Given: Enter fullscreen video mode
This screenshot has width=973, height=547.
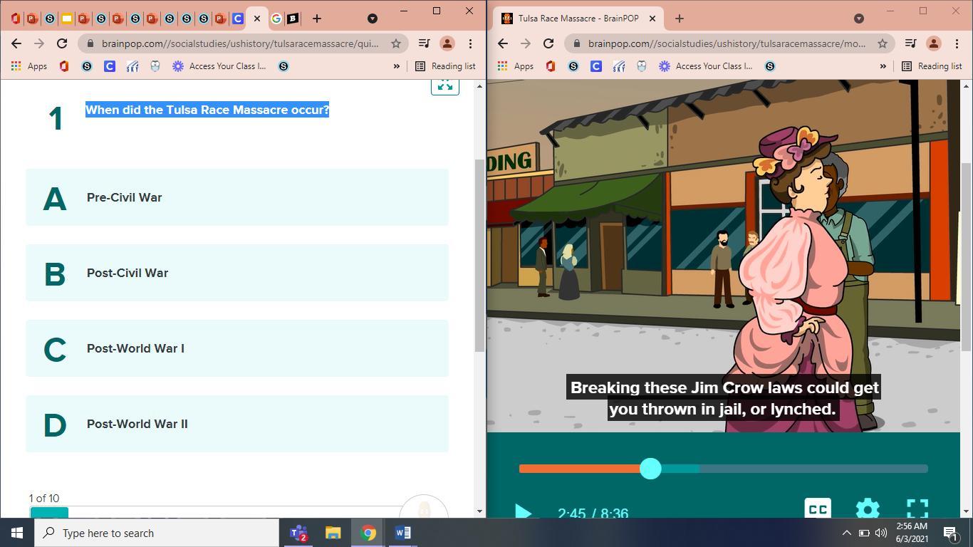Looking at the screenshot, I should (917, 509).
